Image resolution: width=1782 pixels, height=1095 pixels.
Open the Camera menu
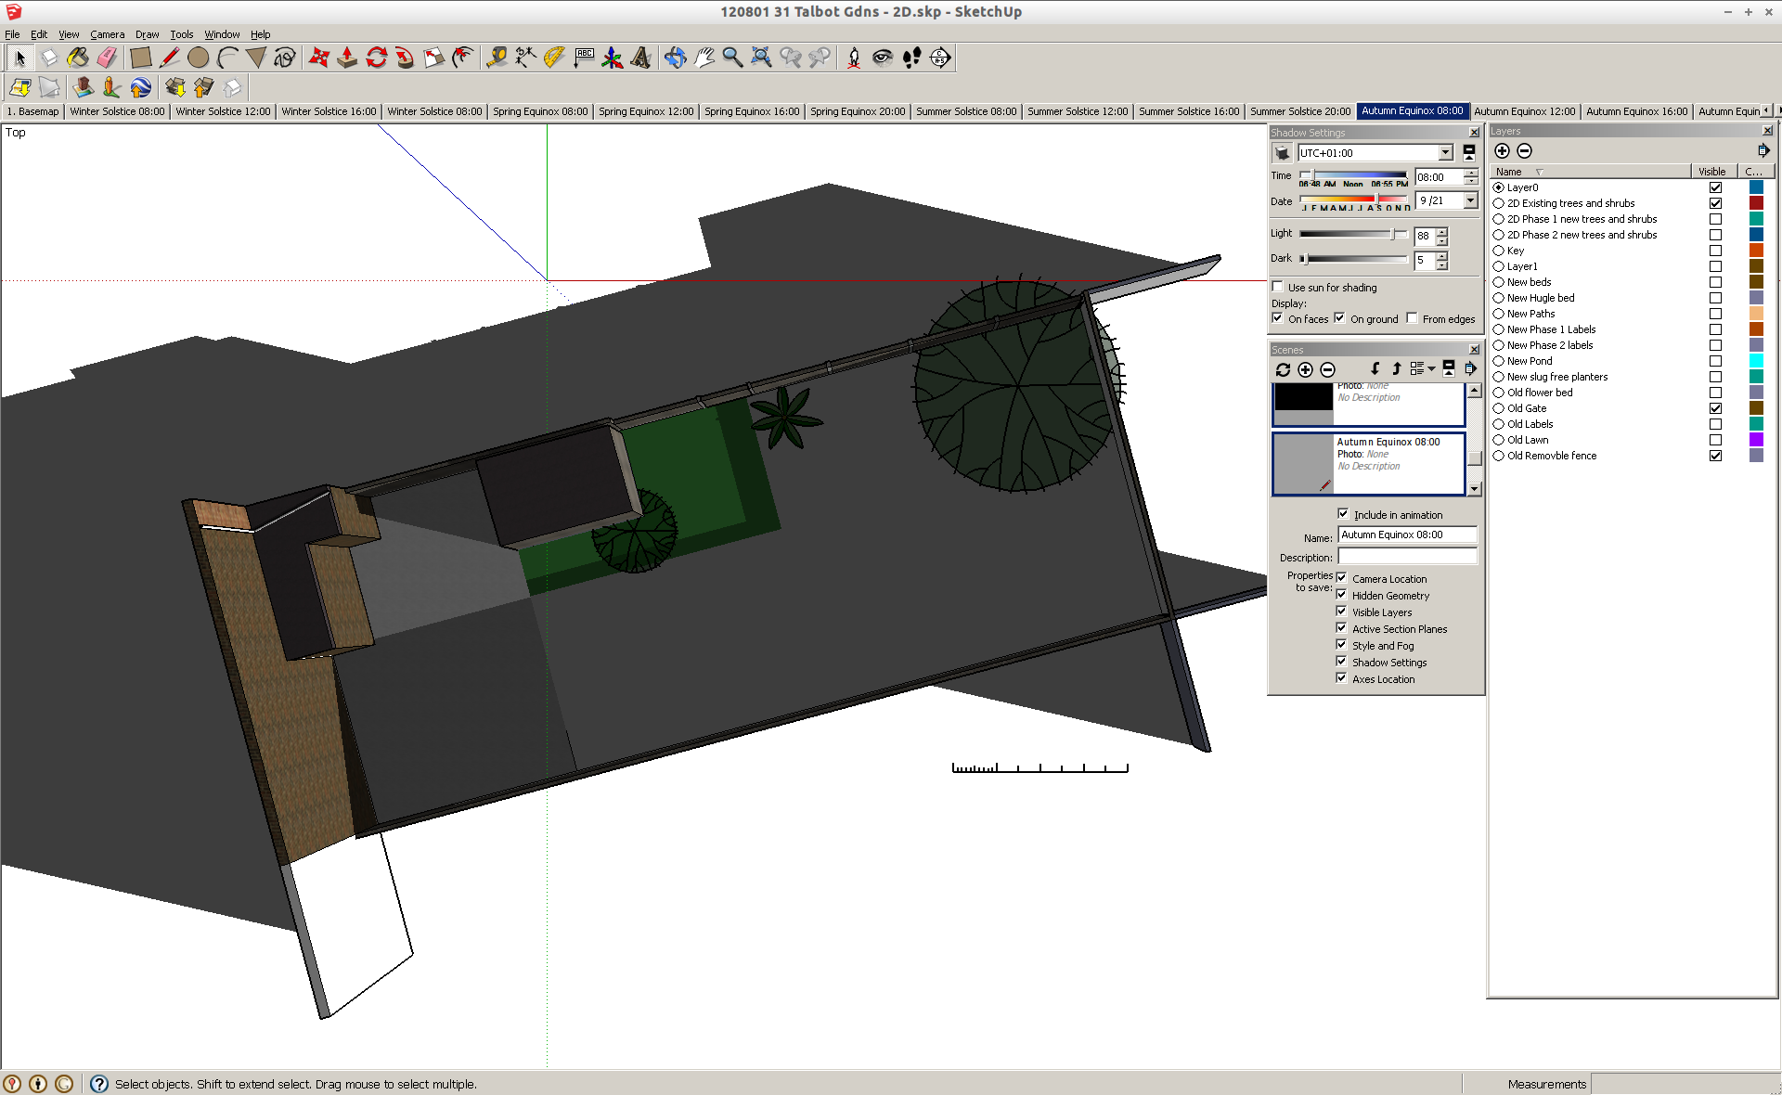tap(107, 34)
